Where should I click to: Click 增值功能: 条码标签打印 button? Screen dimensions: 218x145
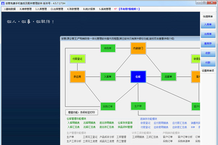[x=82, y=112]
